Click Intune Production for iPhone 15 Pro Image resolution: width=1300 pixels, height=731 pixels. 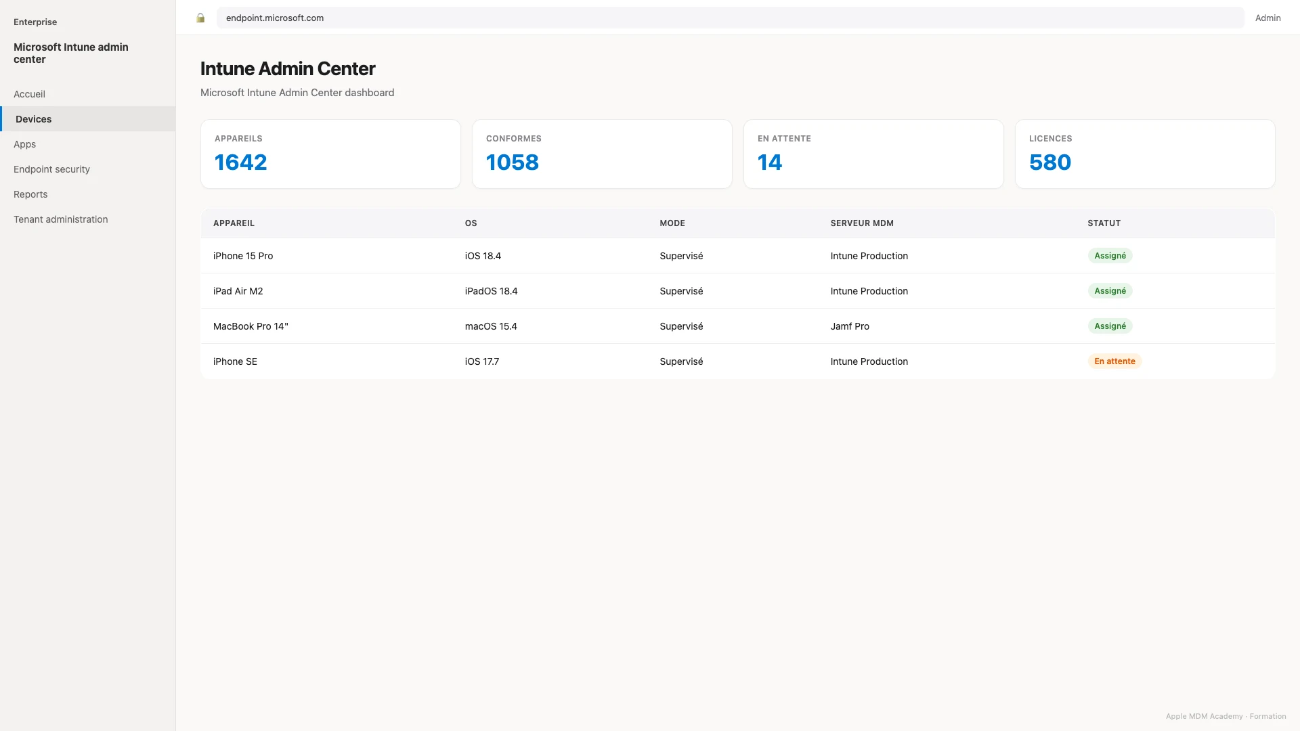[x=869, y=256]
